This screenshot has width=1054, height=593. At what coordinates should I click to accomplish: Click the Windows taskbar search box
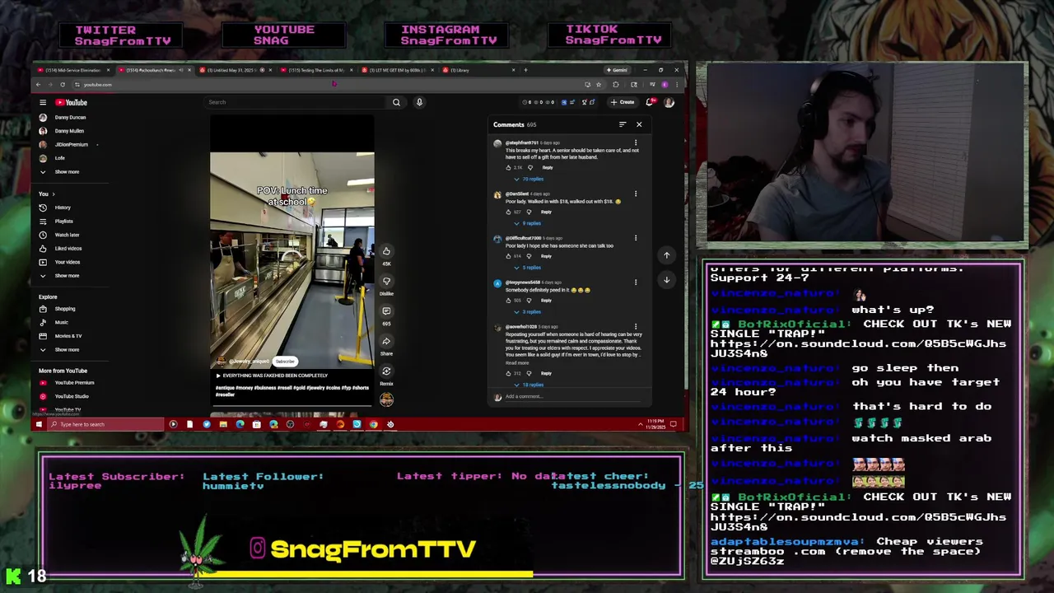click(105, 424)
